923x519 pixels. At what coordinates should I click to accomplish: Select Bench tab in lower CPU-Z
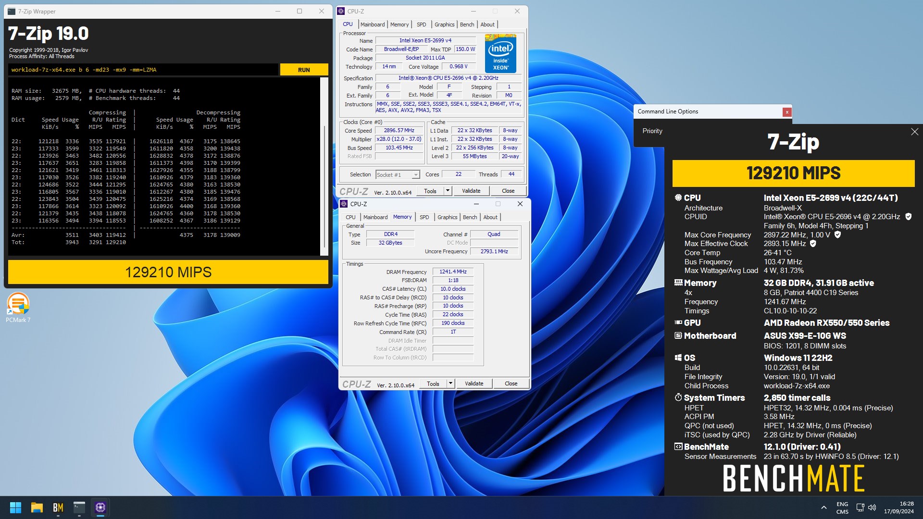point(470,217)
